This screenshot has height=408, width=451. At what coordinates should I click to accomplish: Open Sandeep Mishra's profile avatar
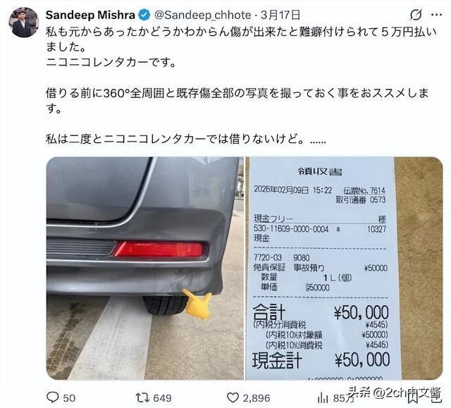[x=23, y=22]
